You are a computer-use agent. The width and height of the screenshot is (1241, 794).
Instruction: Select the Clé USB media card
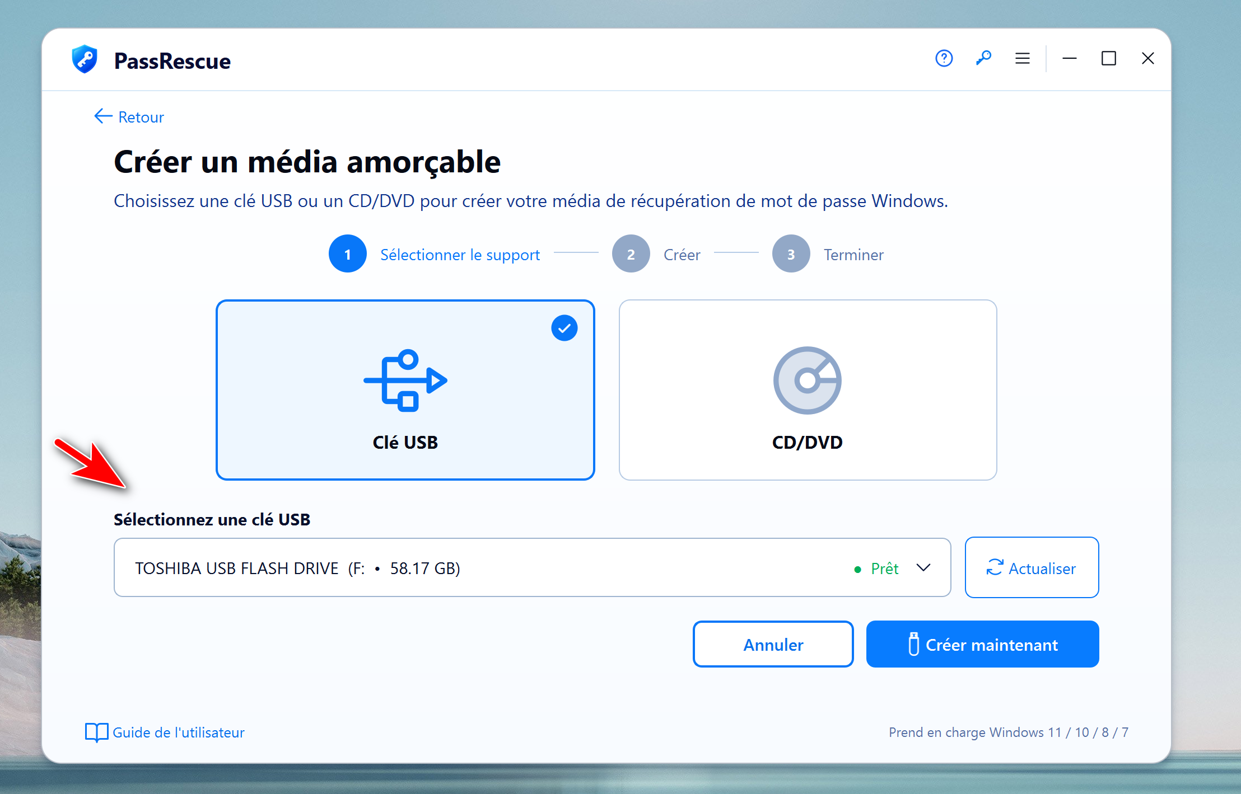(x=405, y=390)
